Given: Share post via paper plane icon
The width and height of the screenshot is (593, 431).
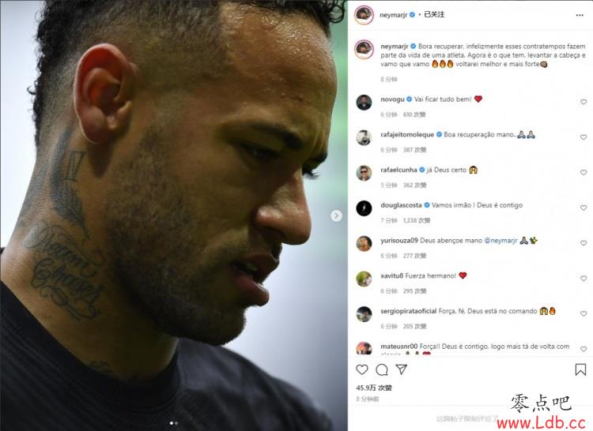Looking at the screenshot, I should (401, 369).
